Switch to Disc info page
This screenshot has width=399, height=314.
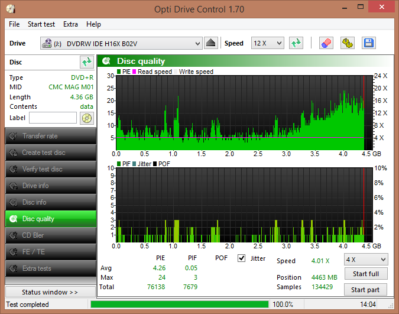[x=51, y=202]
